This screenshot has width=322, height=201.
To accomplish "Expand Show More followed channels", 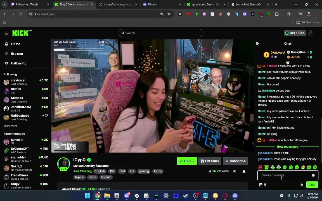I will (x=10, y=126).
